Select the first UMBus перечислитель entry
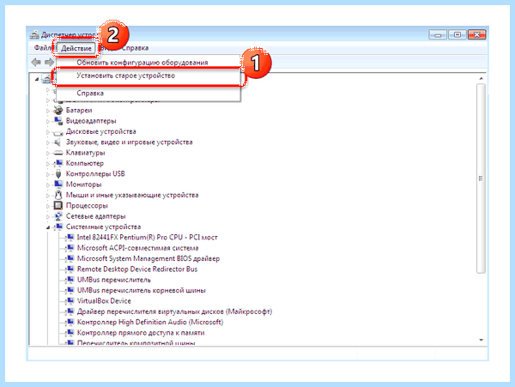Viewport: 515px width, 387px height. (x=113, y=280)
